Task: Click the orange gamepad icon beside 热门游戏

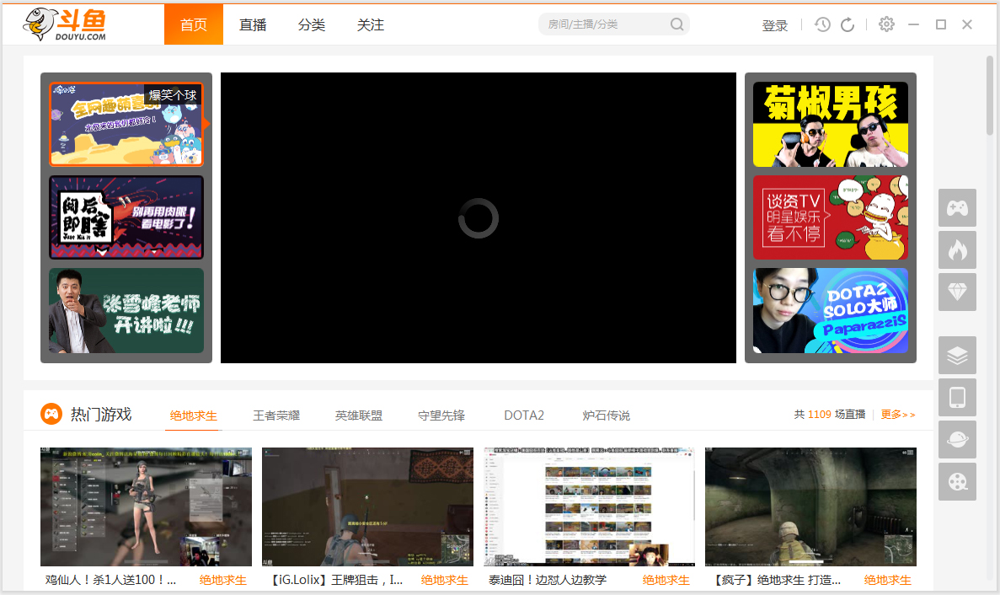Action: pos(51,414)
